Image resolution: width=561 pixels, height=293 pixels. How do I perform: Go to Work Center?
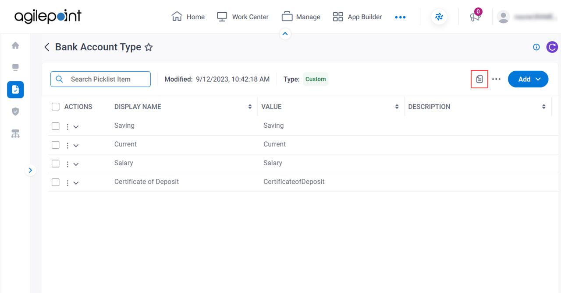click(243, 17)
